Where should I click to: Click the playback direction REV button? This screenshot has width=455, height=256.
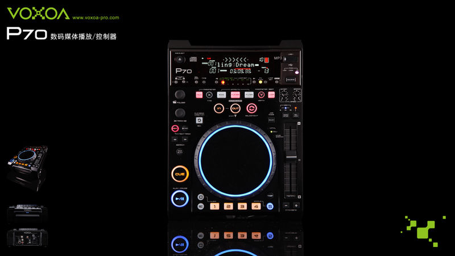tap(199, 120)
